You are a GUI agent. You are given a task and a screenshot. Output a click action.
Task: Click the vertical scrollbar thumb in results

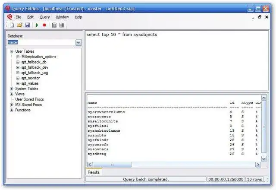[263, 127]
